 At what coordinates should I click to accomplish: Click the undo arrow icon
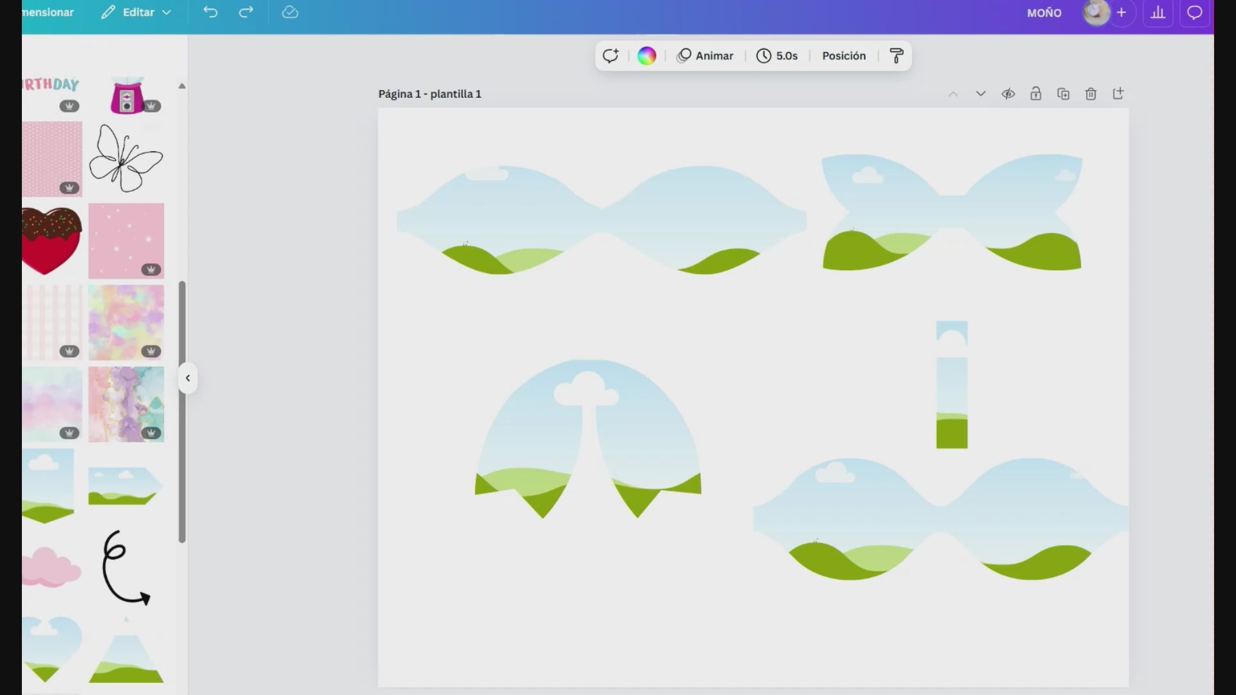pyautogui.click(x=211, y=12)
